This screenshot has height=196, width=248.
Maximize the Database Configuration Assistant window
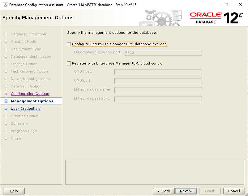[x=226, y=5]
